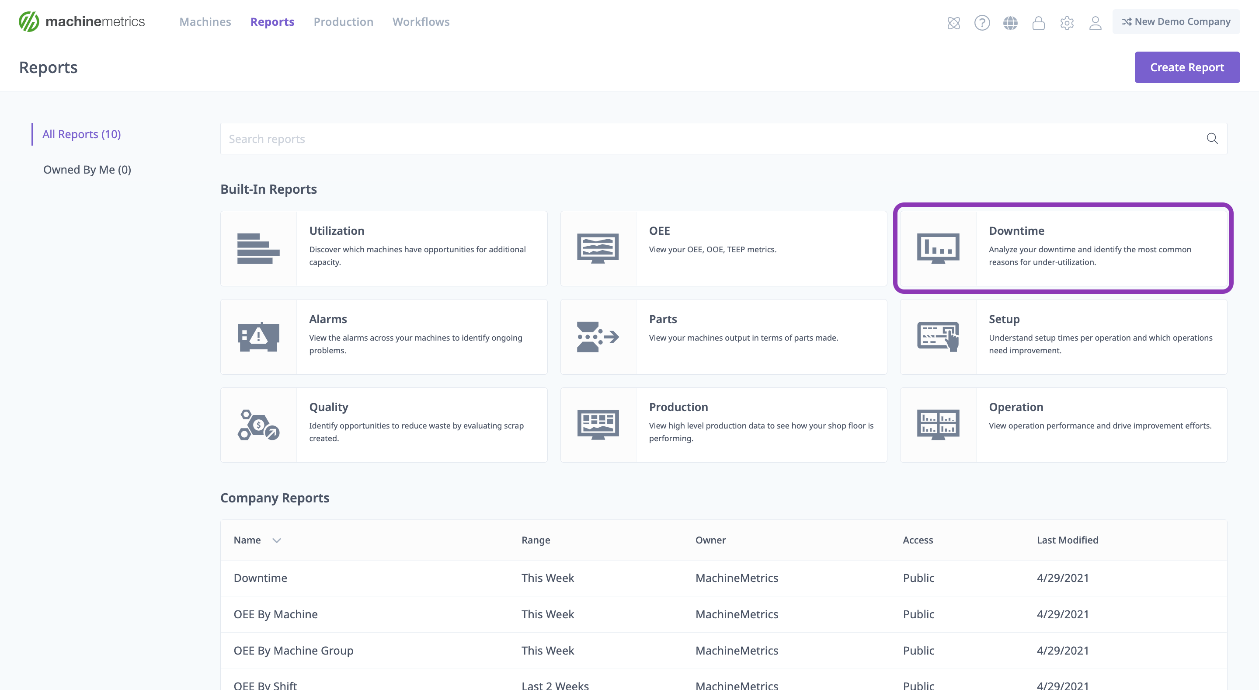Click the search magnifier in the search bar
This screenshot has width=1259, height=690.
coord(1213,138)
